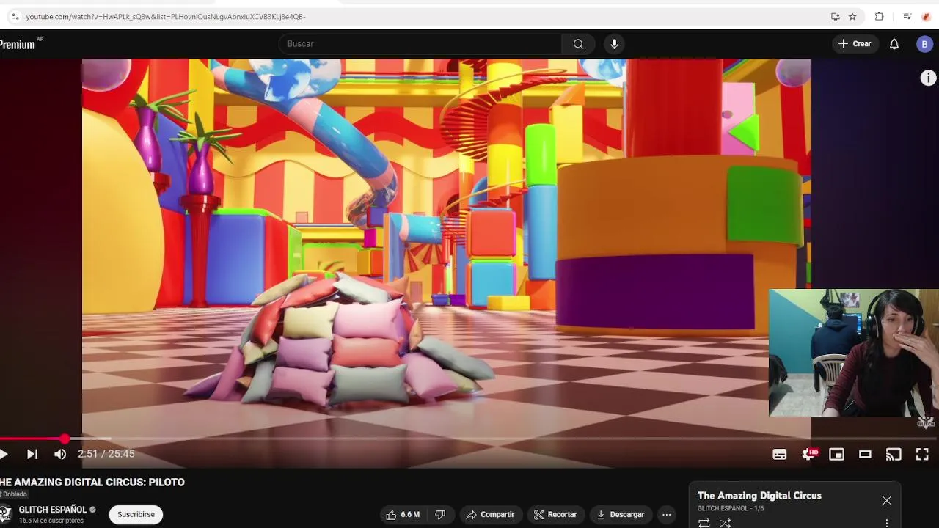The image size is (939, 528).
Task: Seek on the red video progress bar
Action: click(469, 439)
